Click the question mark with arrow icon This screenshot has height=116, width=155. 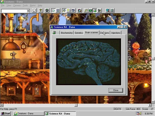(69, 10)
